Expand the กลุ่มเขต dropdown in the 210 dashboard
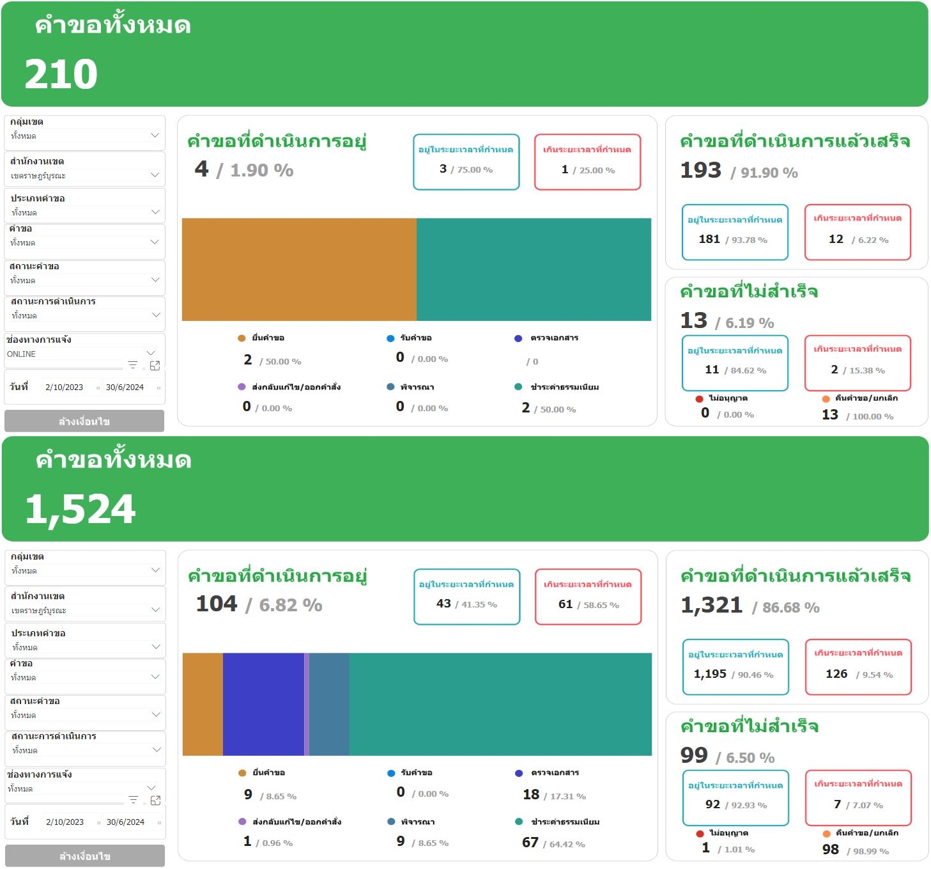The image size is (931, 869). [155, 135]
